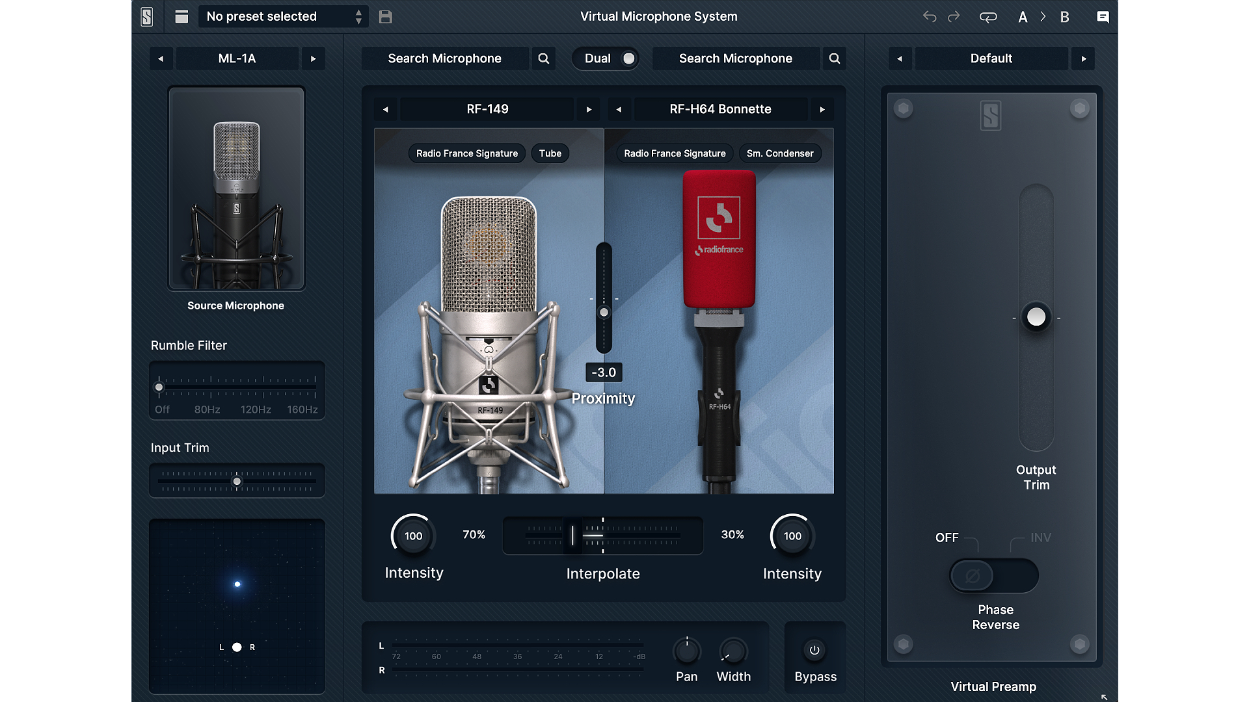Open the RF-149 microphone name selector

(487, 109)
